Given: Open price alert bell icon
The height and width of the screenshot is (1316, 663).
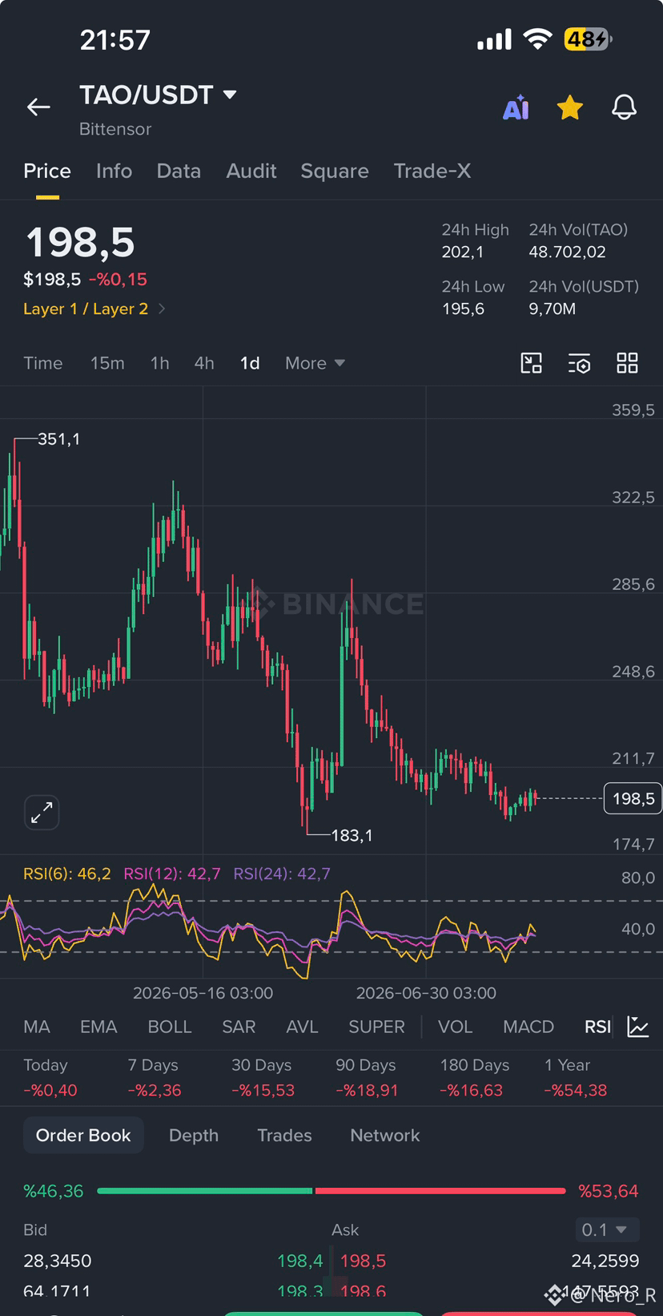Looking at the screenshot, I should coord(625,107).
